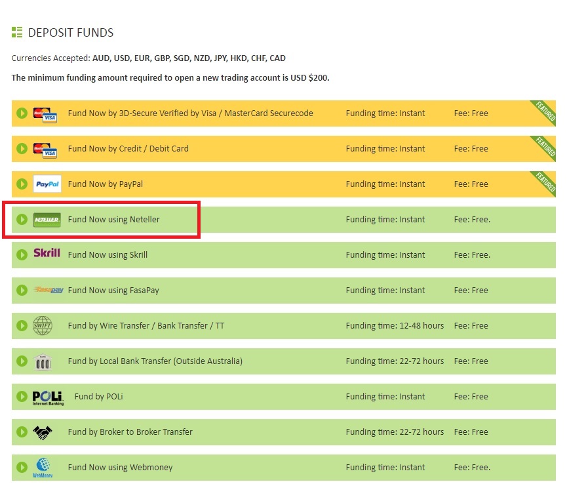
Task: Click the DEPOSIT FUNDS heading
Action: 71,33
